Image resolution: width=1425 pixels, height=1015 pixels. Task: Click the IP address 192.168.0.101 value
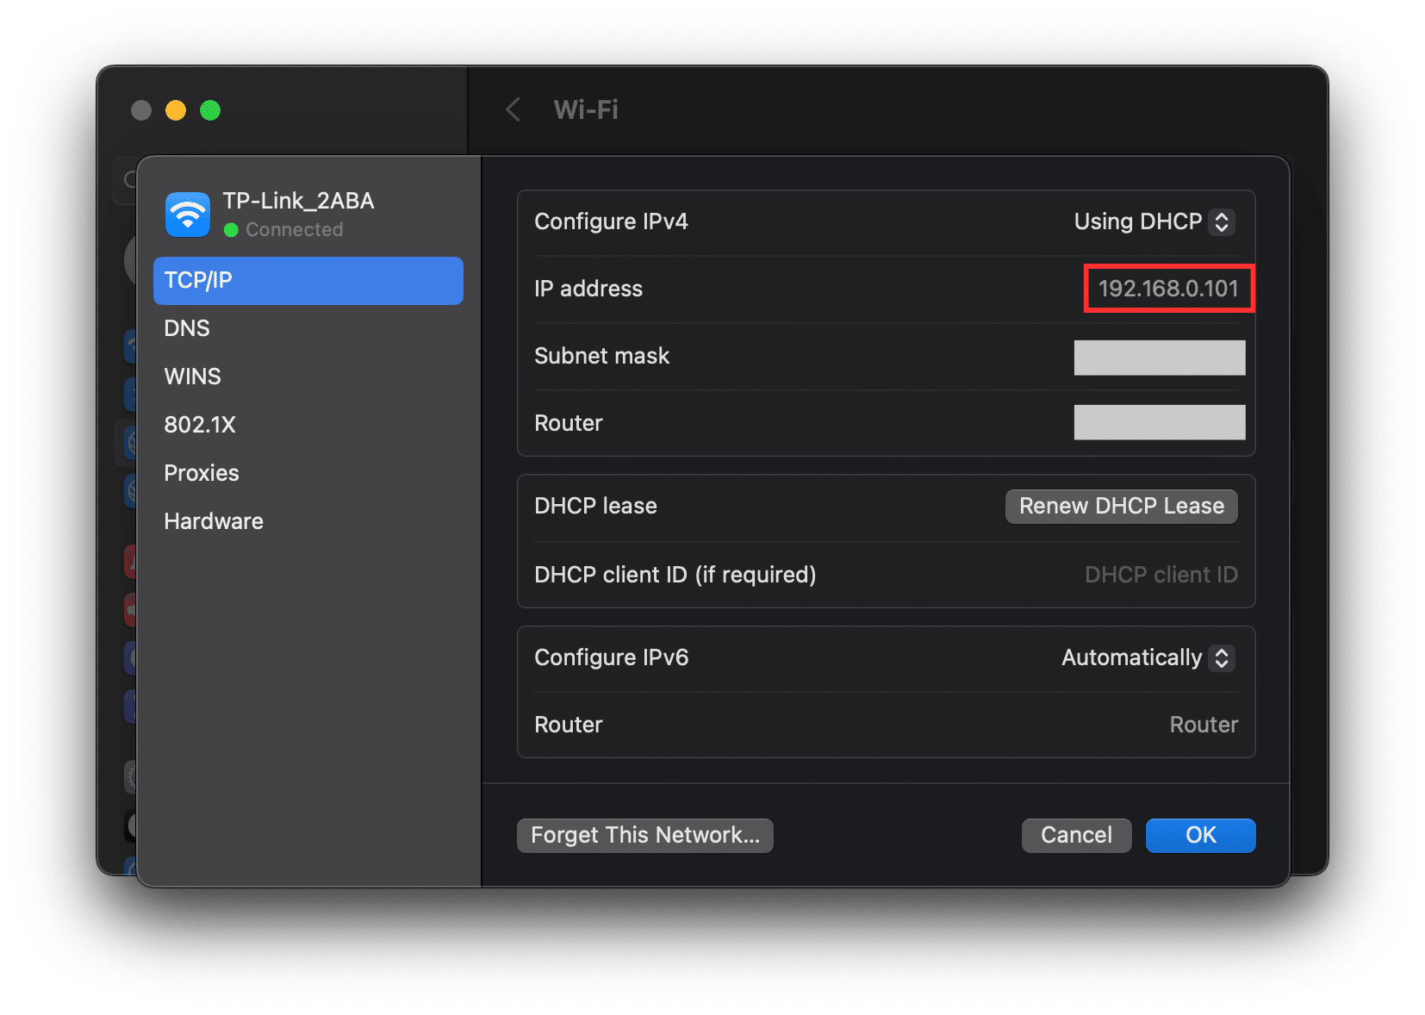1167,289
